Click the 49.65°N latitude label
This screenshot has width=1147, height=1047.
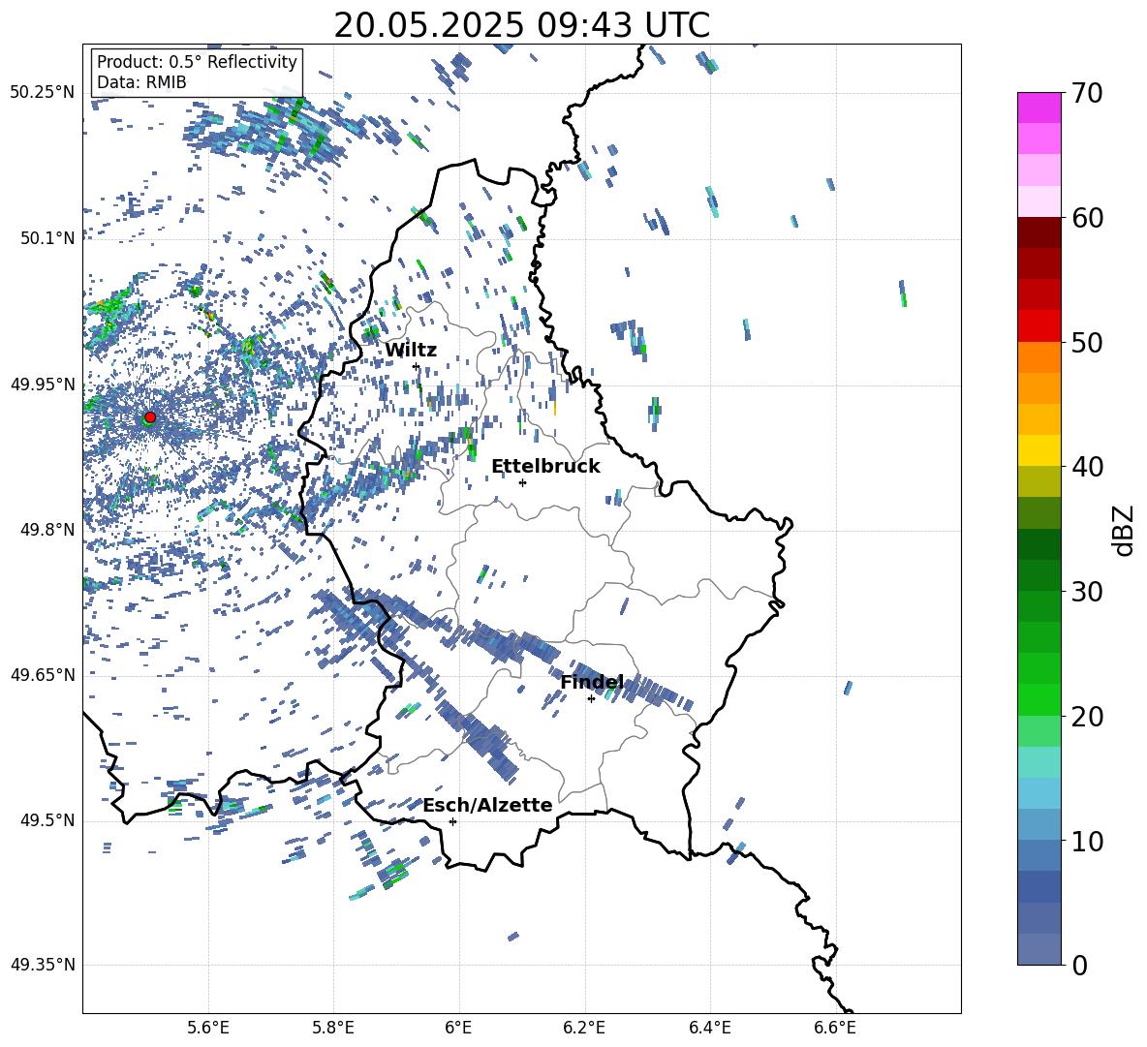pos(43,675)
